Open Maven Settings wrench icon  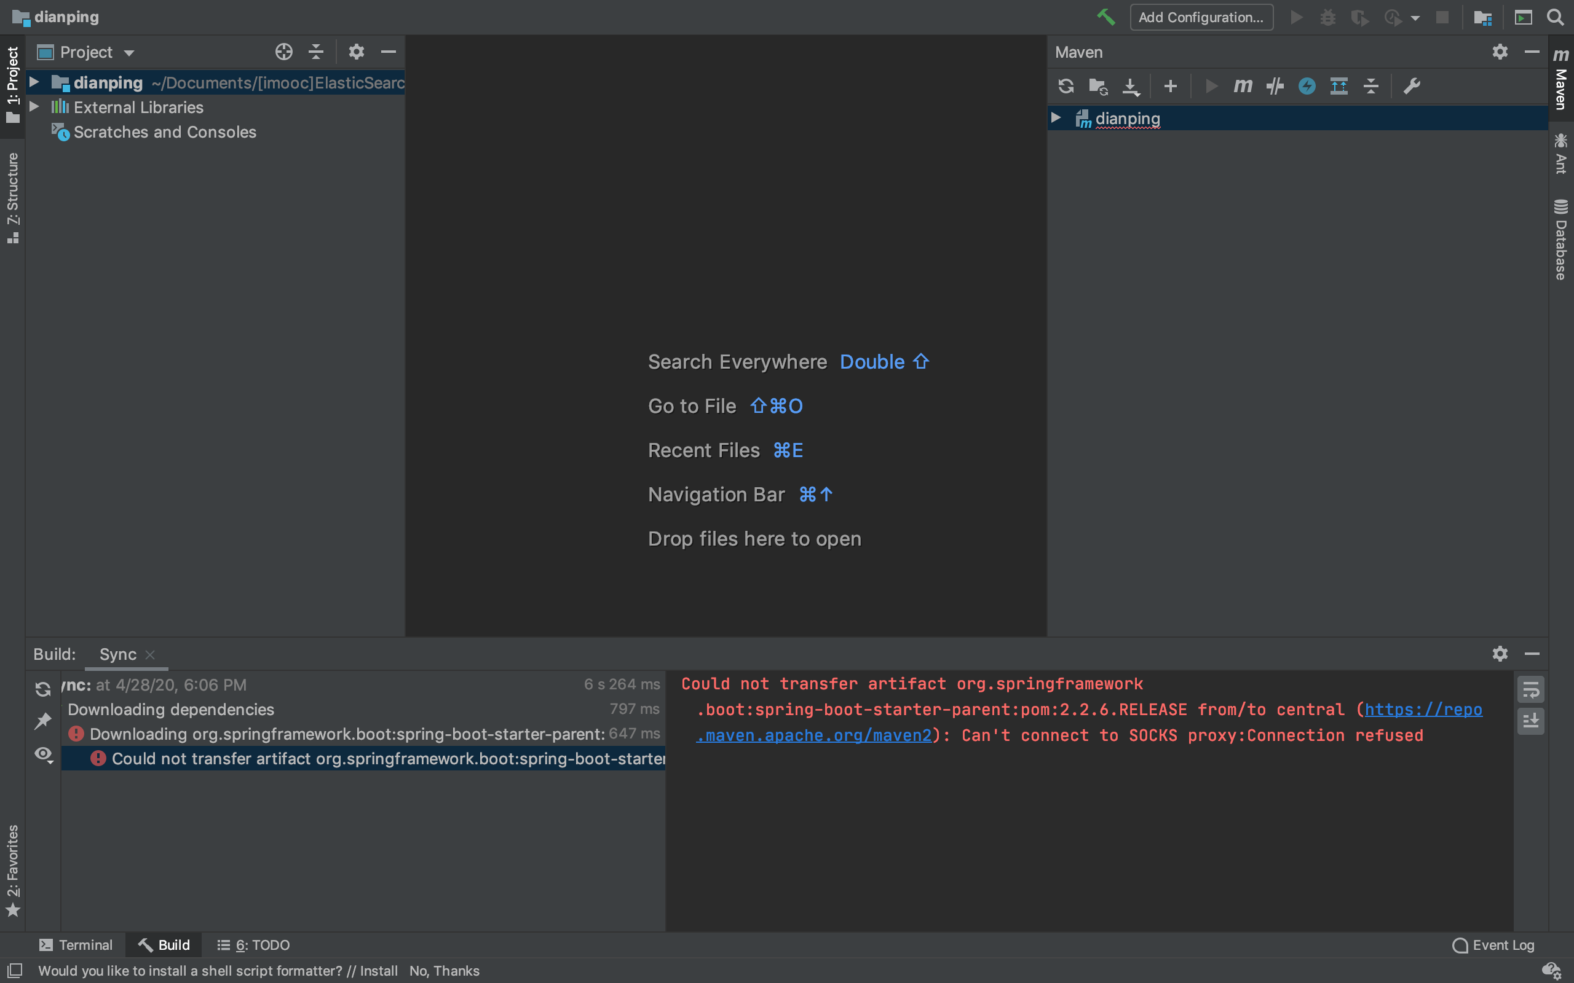1410,86
